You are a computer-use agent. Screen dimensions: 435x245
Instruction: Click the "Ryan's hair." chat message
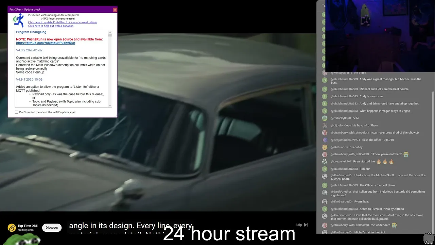[x=362, y=202]
